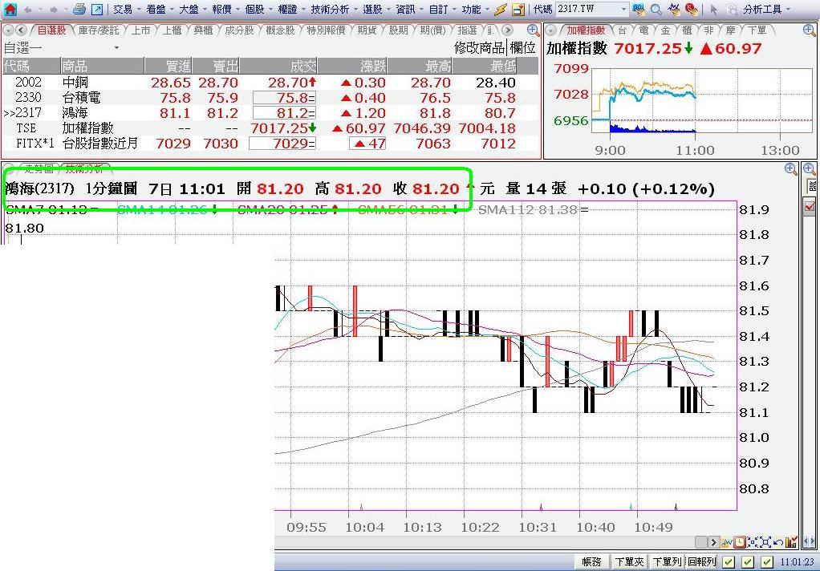820x571 pixels.
Task: Click the print icon in toolbar
Action: click(79, 9)
